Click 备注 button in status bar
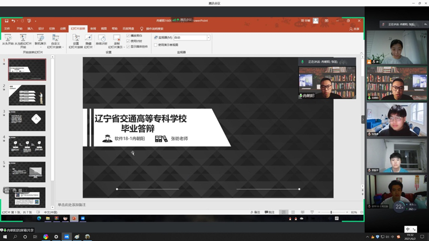The image size is (429, 241). click(255, 212)
